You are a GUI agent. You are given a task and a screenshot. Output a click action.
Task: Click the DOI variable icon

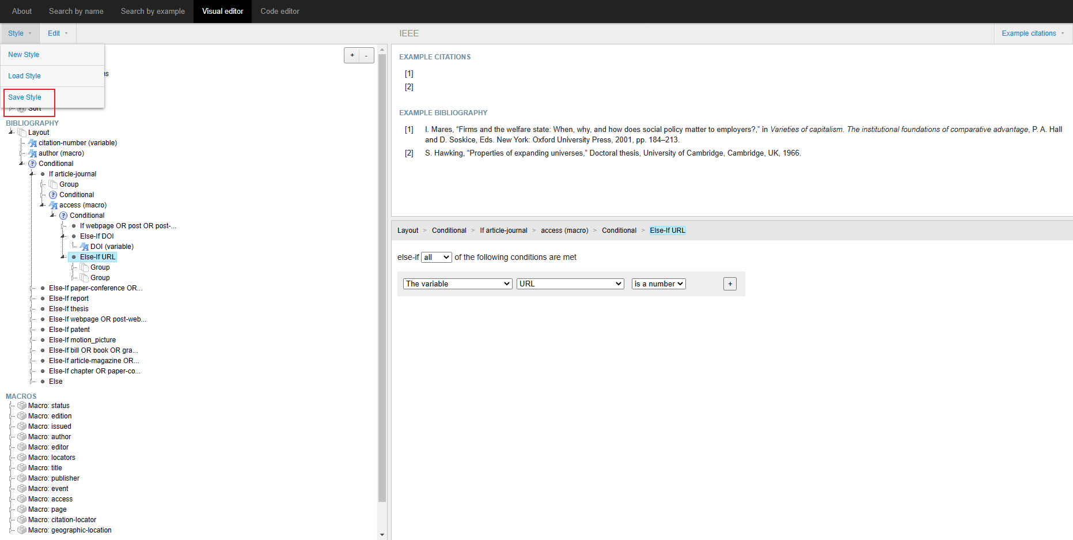(x=85, y=247)
